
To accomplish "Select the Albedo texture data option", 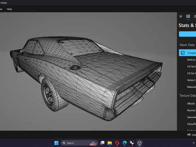I will click(x=191, y=104).
